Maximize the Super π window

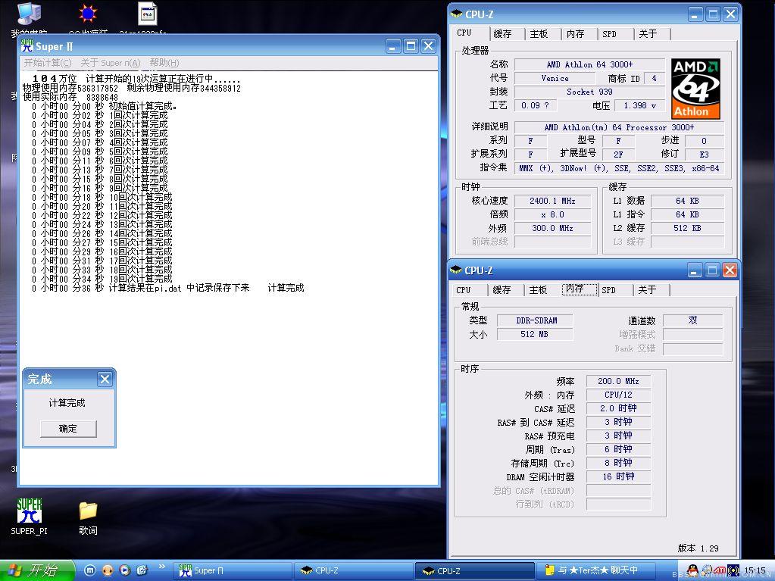(x=411, y=46)
